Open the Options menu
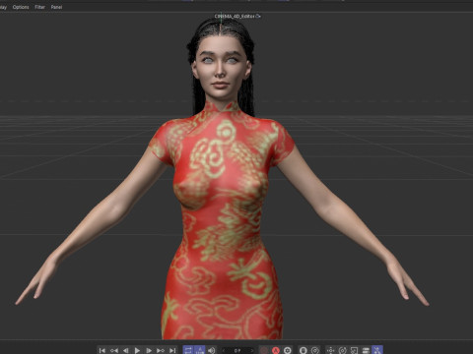The width and height of the screenshot is (473, 354). click(21, 7)
